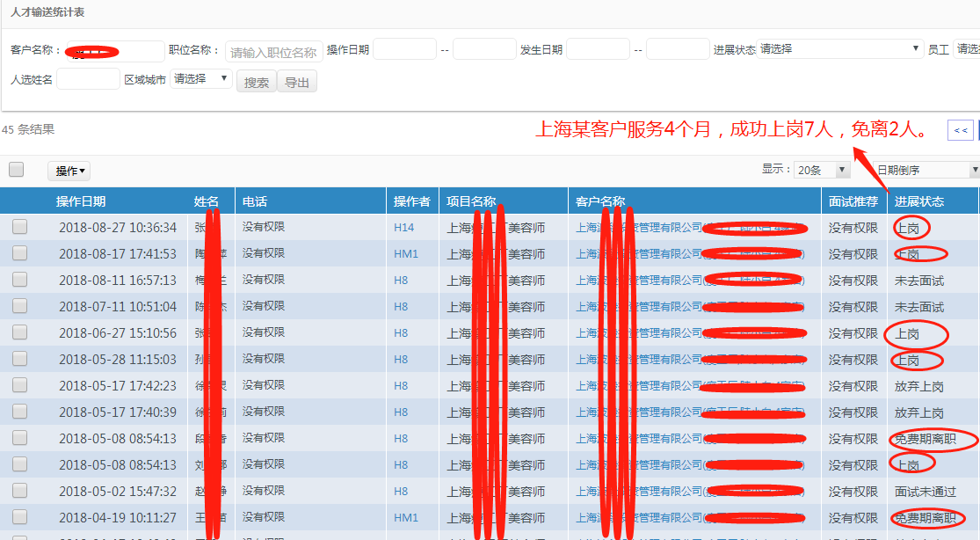Open the 显示 20条 dropdown
Screen dimensions: 980x540
[822, 171]
